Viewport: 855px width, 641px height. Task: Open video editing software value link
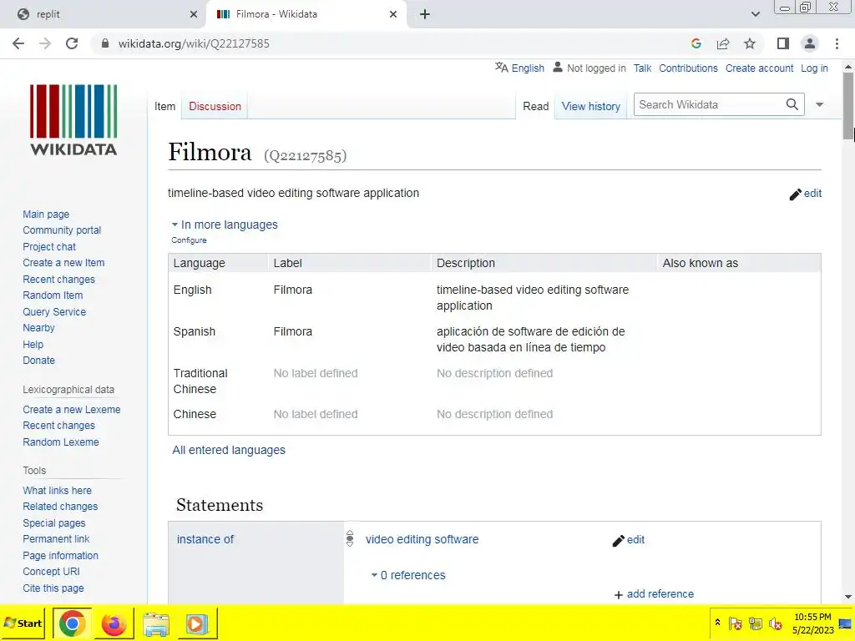point(422,539)
